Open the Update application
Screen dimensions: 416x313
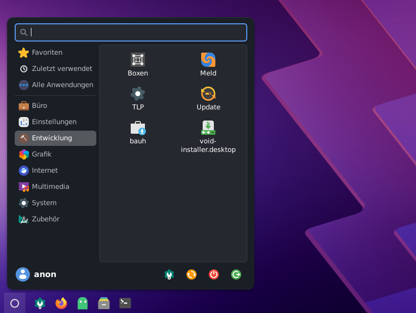click(x=208, y=99)
